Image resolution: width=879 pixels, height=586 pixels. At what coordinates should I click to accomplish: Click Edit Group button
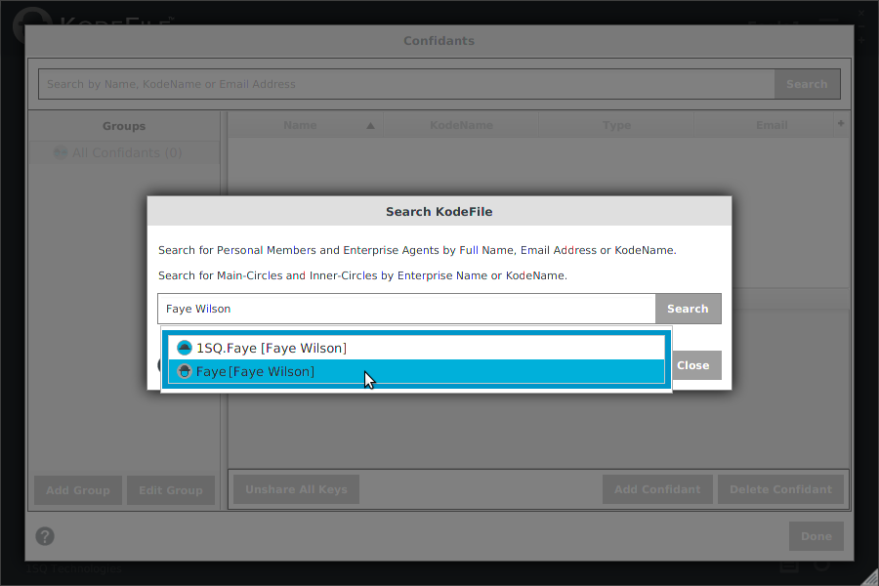pos(170,490)
